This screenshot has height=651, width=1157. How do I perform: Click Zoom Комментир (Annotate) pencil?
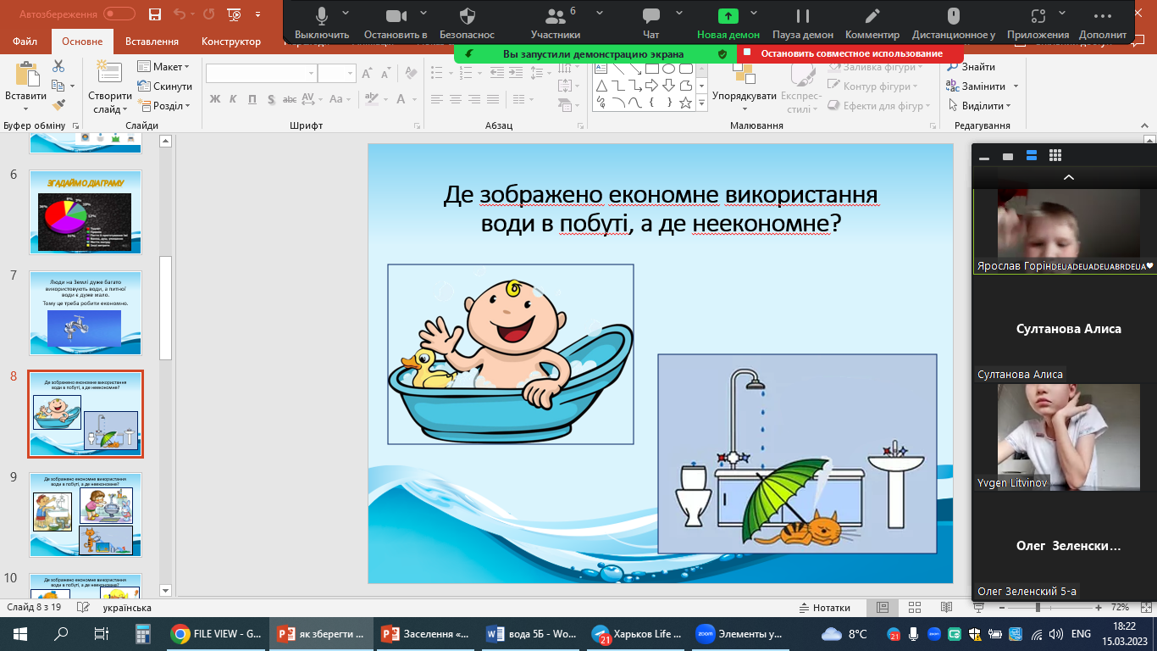pyautogui.click(x=872, y=23)
